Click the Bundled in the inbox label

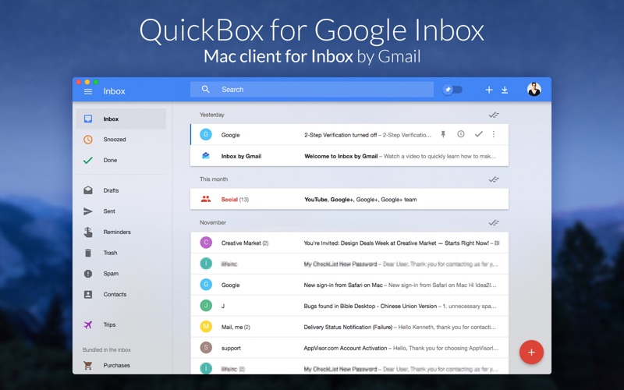click(x=107, y=349)
